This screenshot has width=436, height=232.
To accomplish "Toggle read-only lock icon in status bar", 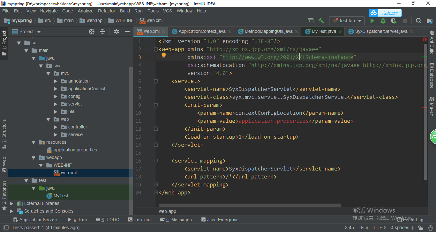I will click(421, 228).
